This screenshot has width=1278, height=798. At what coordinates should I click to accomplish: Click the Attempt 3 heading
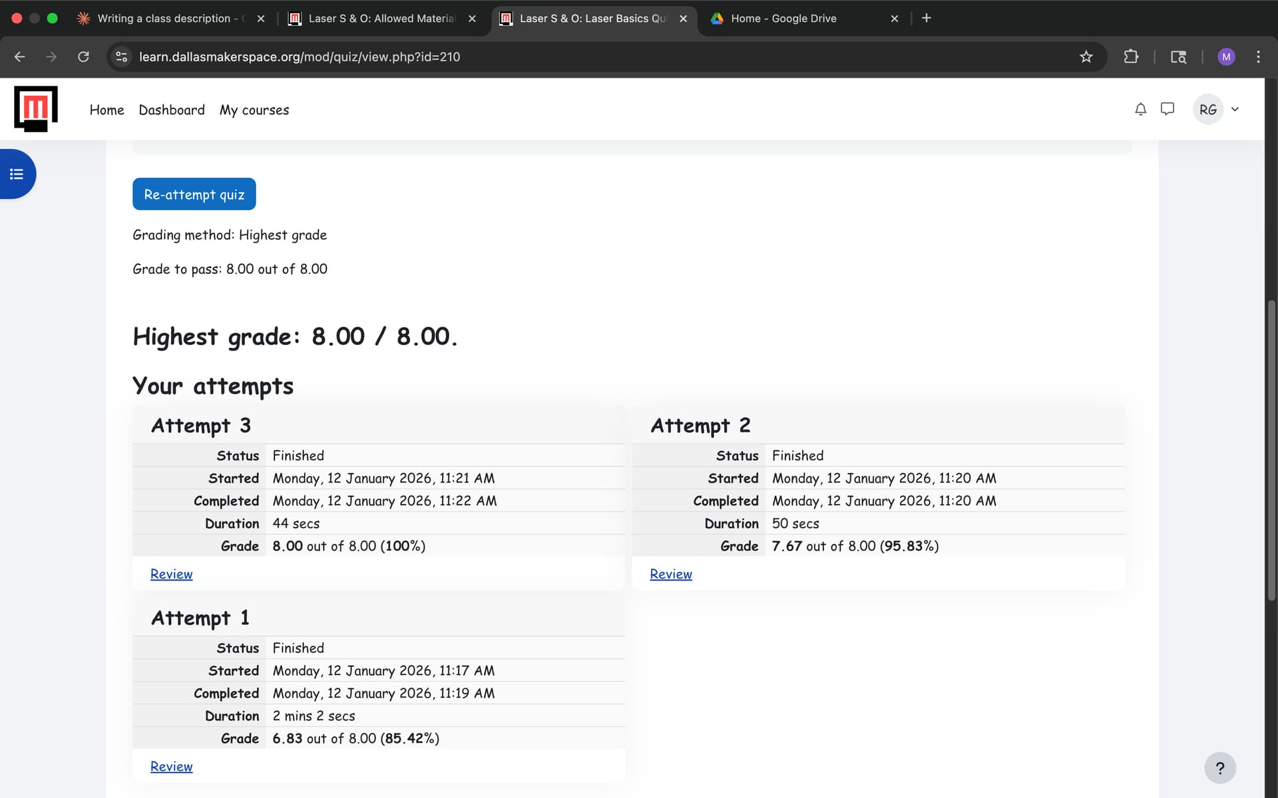(x=201, y=426)
